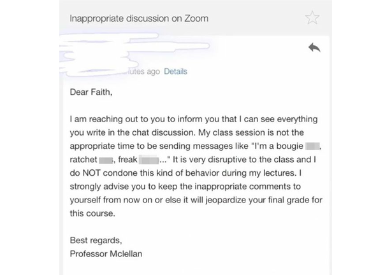Click the word 'Zoom' in the subject

click(195, 18)
